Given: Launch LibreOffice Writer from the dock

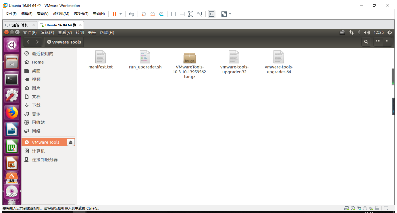Looking at the screenshot, I should click(12, 129).
